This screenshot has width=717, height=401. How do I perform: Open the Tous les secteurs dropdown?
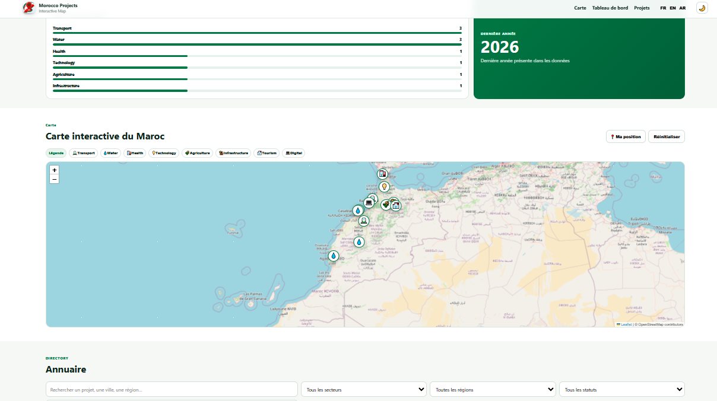coord(364,389)
